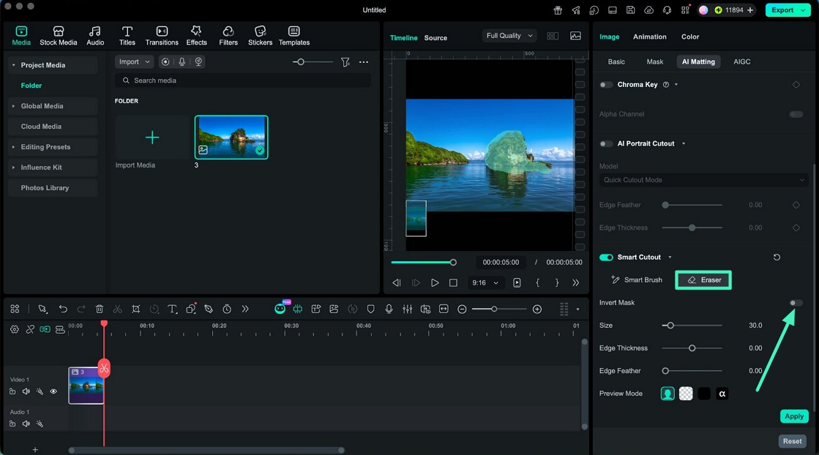Image resolution: width=819 pixels, height=455 pixels.
Task: Open the 9:16 aspect ratio dropdown
Action: (x=486, y=283)
